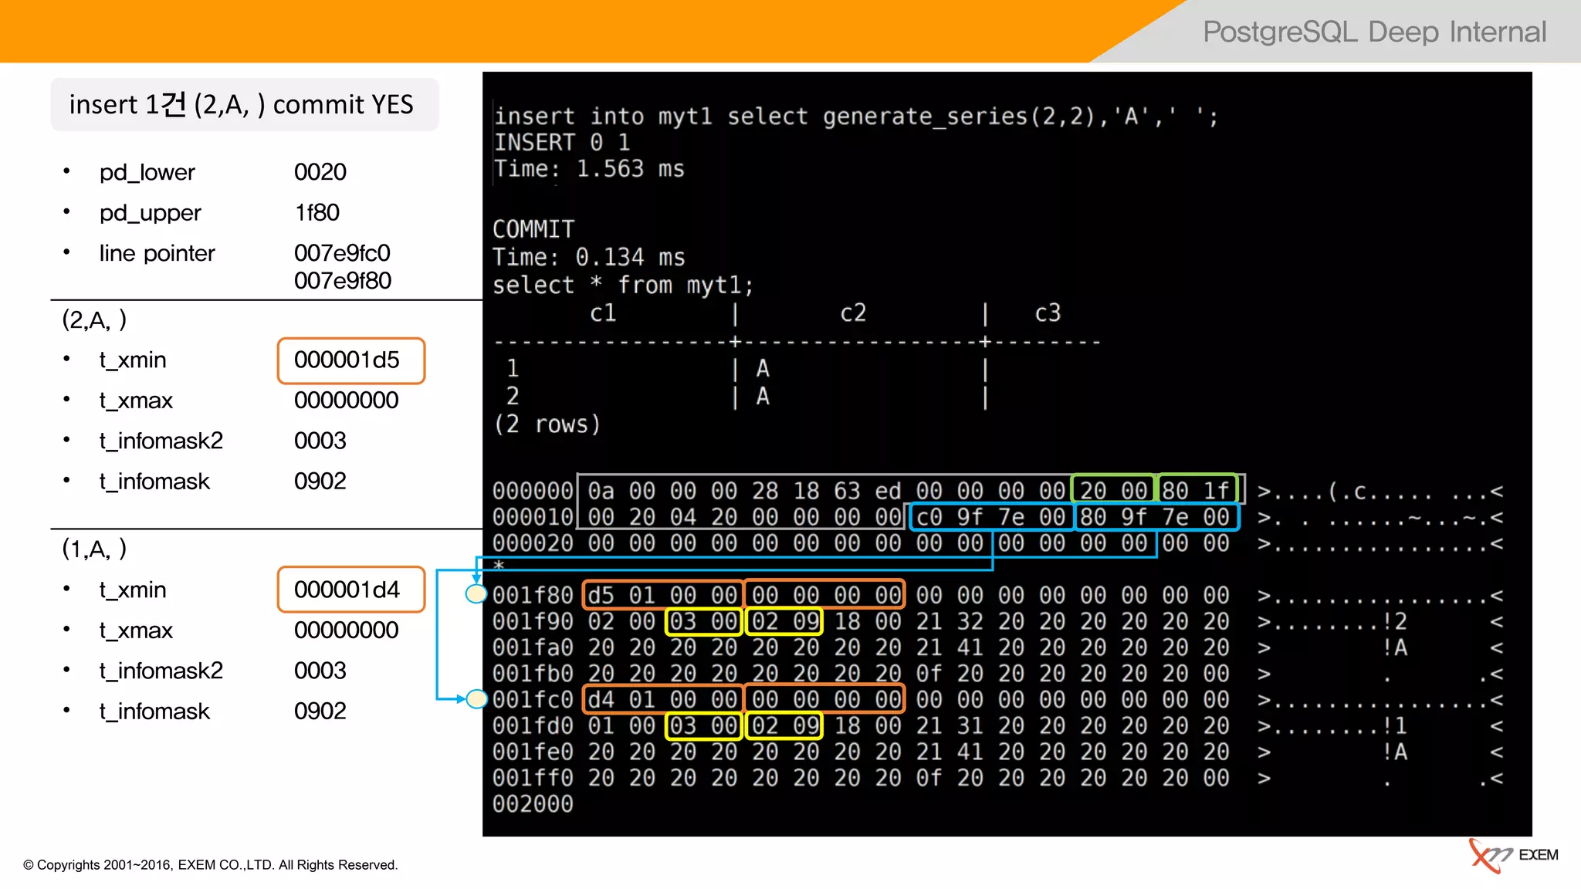
Task: Click the orange-boxed 'd5 01 00 00' bytes
Action: pos(662,595)
